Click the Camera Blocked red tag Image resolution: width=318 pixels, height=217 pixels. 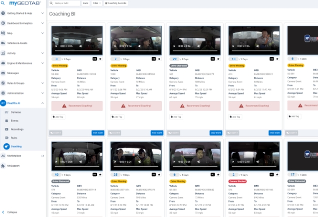coord(238,181)
